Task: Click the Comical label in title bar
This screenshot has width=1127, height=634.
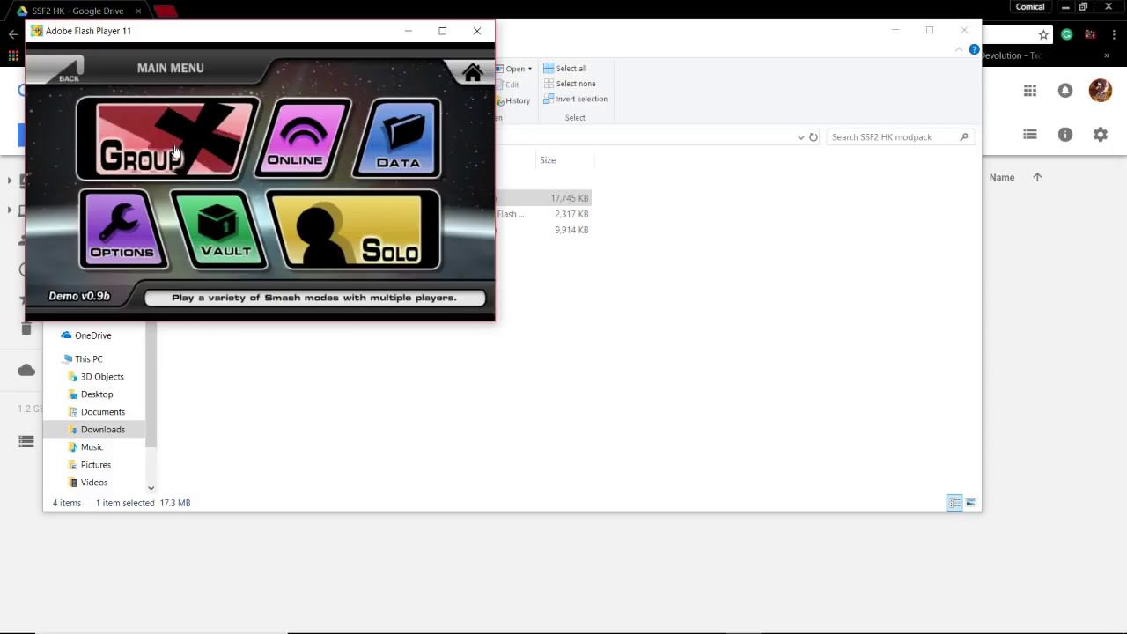Action: coord(1030,7)
